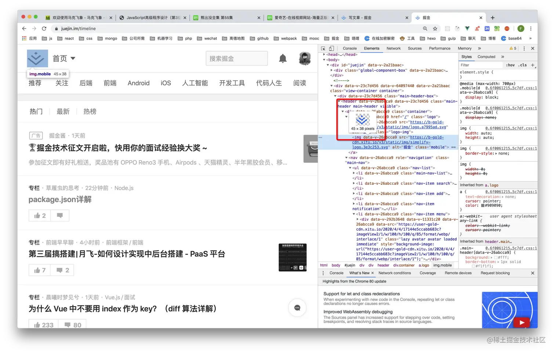555x353 pixels.
Task: Click the Juejin logo in page header
Action: point(37,58)
